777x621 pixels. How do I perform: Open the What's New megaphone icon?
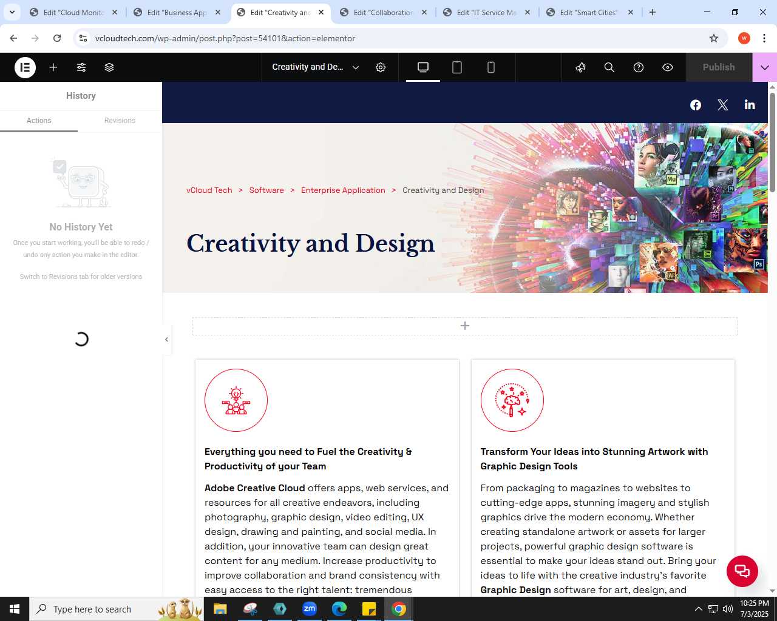[x=581, y=67]
